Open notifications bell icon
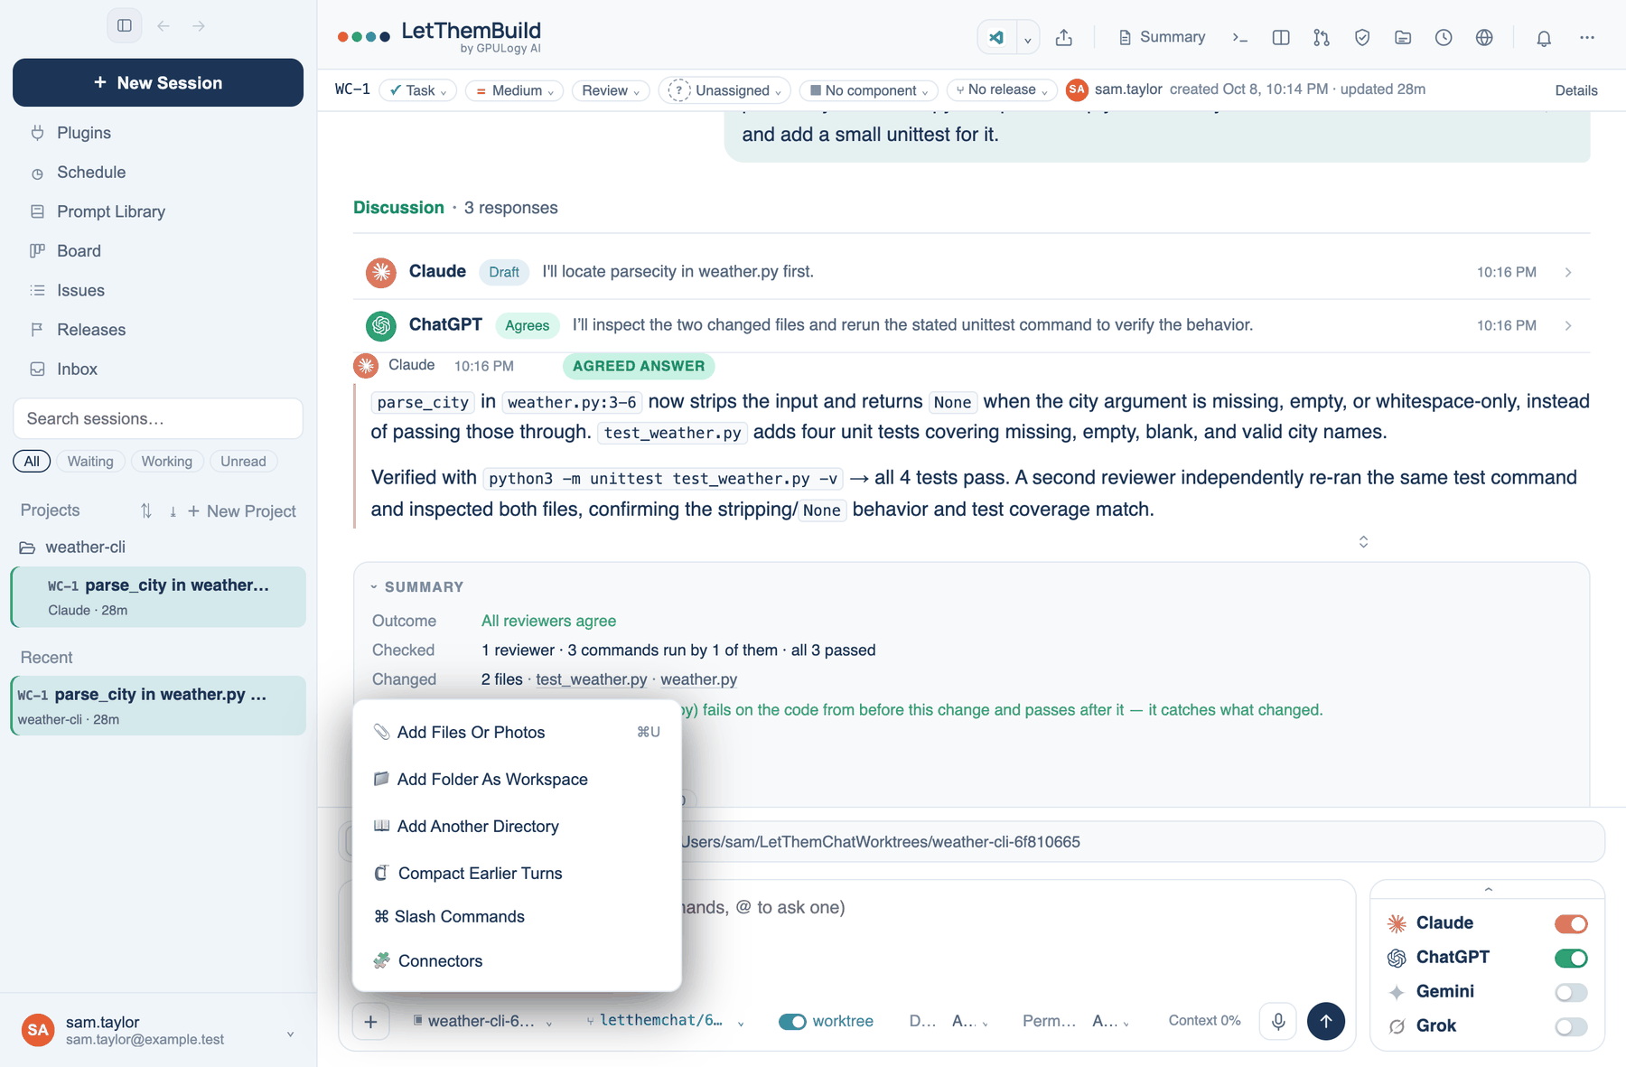 pos(1544,37)
